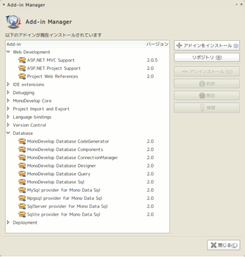Screen dimensions: 245x257
Task: Select Sqlite provider for Mono Data Sql
Action: tap(63, 215)
